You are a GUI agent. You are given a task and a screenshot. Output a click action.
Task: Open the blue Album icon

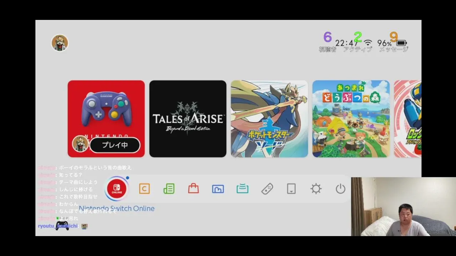point(218,189)
